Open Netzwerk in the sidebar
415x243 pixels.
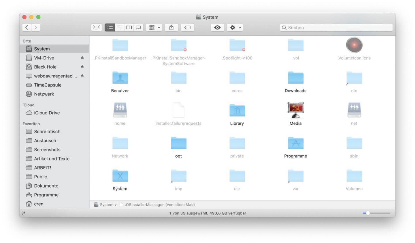tap(54, 94)
